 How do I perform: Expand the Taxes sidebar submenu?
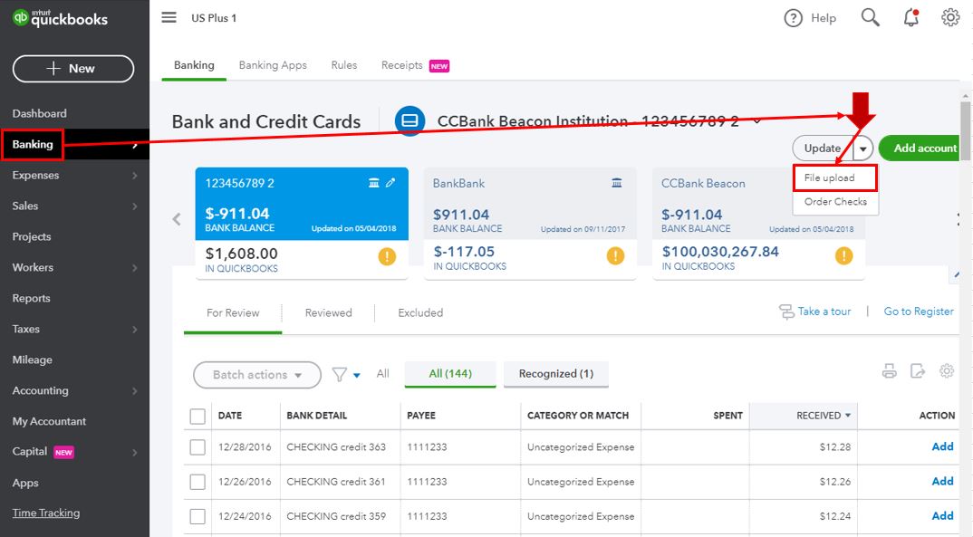[135, 330]
